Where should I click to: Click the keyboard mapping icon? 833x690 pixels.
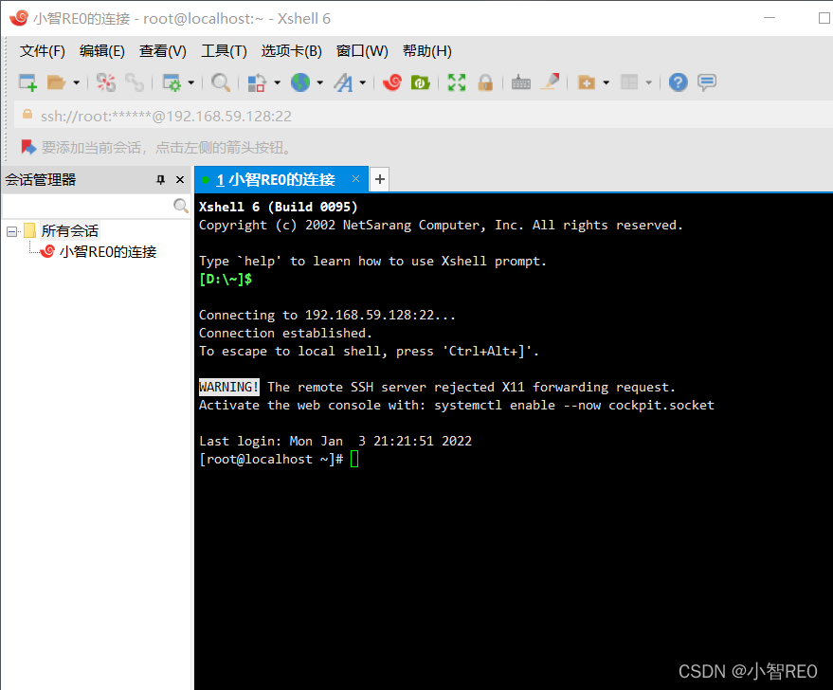coord(520,82)
